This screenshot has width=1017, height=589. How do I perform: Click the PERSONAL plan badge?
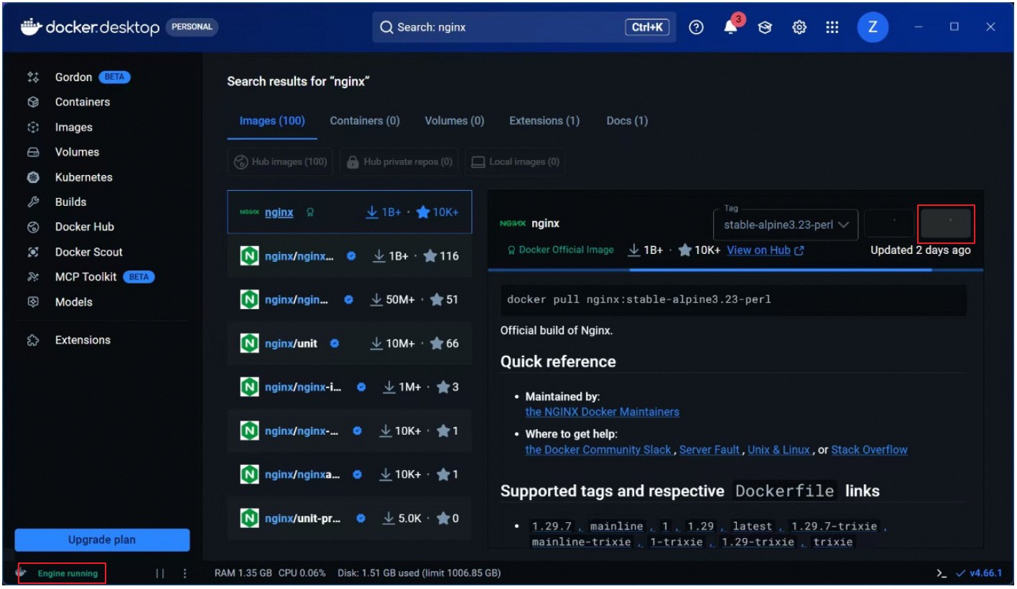pos(192,27)
